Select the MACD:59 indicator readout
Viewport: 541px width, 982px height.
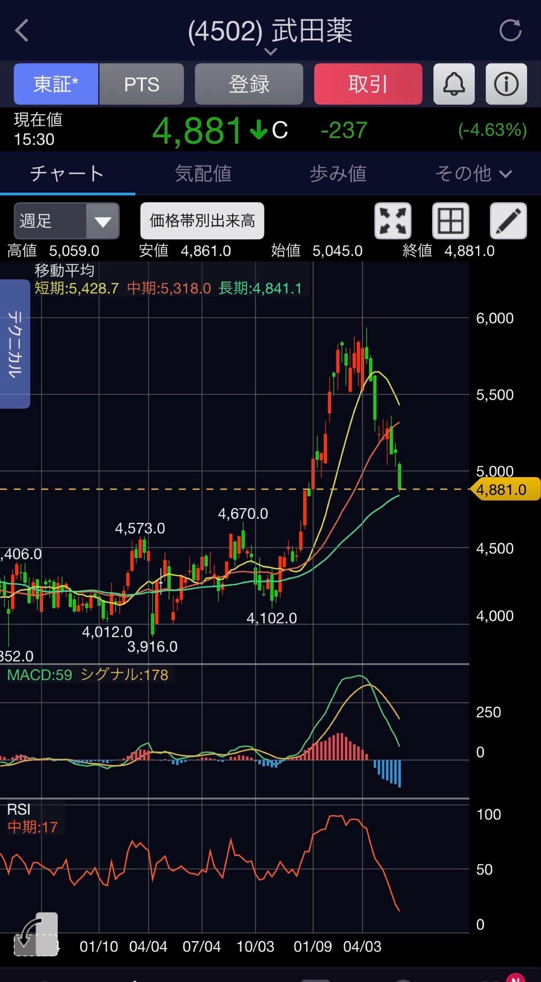click(x=40, y=675)
